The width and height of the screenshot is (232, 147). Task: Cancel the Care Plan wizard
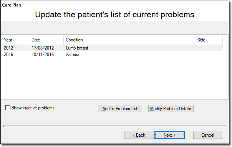(208, 135)
